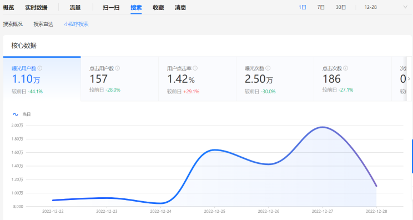Switch to 搜索概况 sub-tab

[13, 24]
